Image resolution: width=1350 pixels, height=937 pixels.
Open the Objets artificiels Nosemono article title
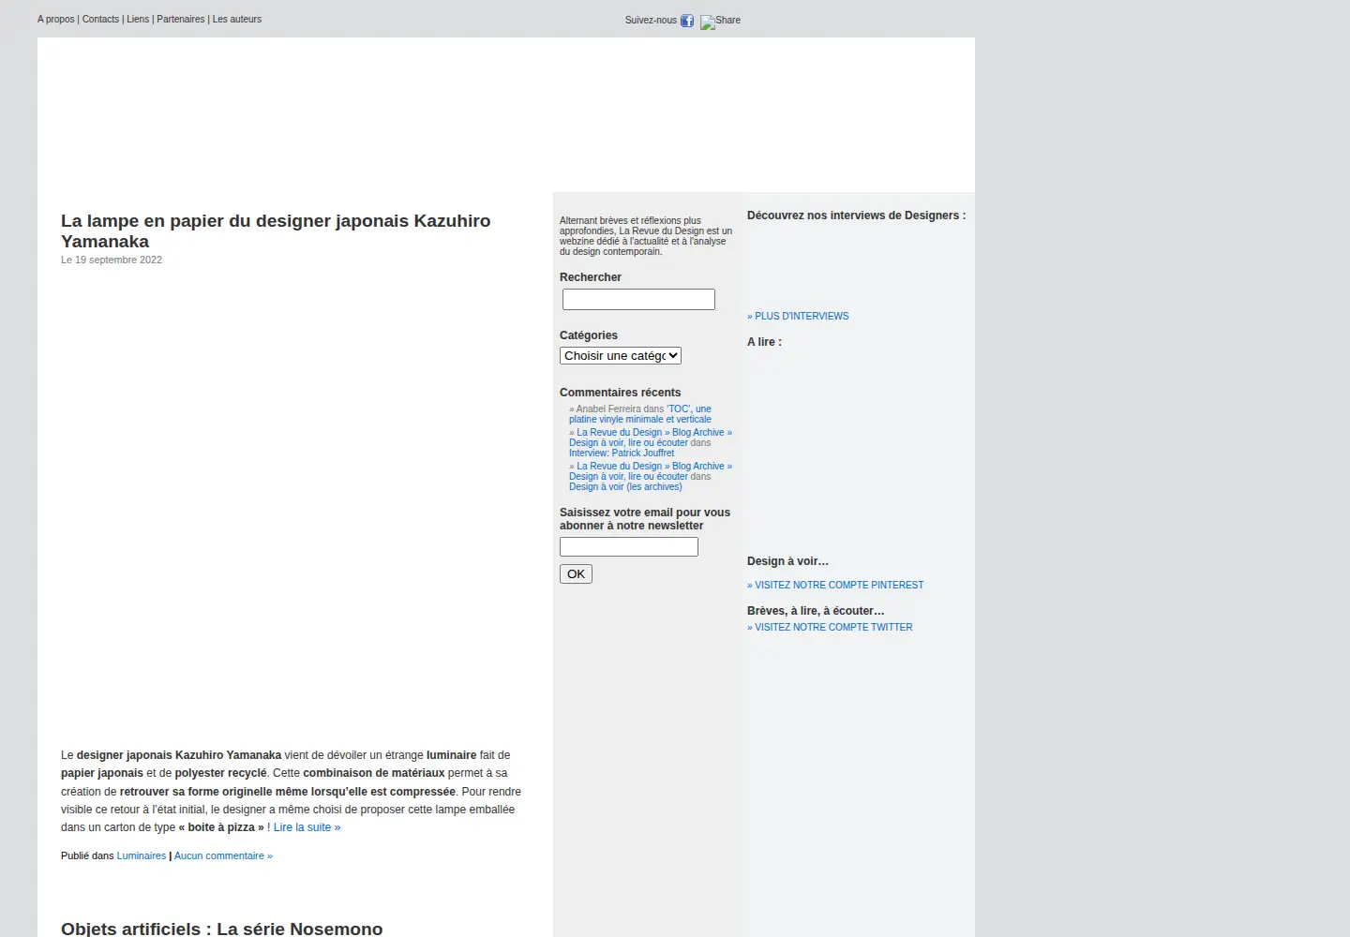(x=222, y=929)
